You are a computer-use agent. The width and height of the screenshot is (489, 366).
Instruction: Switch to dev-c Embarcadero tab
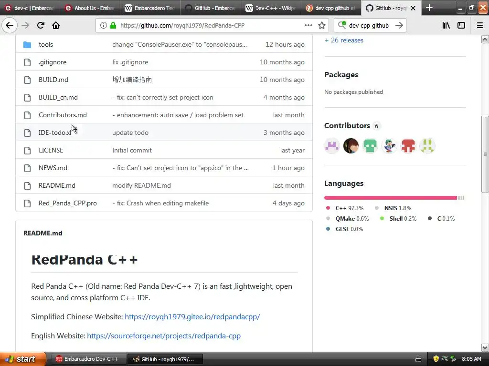click(x=30, y=8)
